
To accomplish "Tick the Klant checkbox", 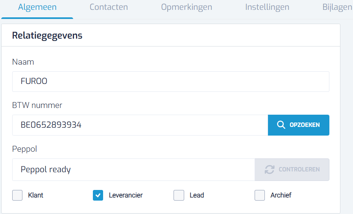I will [x=17, y=195].
